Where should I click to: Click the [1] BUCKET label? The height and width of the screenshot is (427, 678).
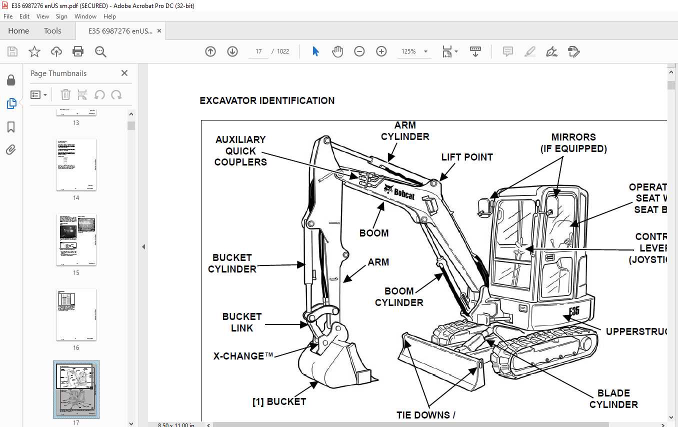pos(279,401)
